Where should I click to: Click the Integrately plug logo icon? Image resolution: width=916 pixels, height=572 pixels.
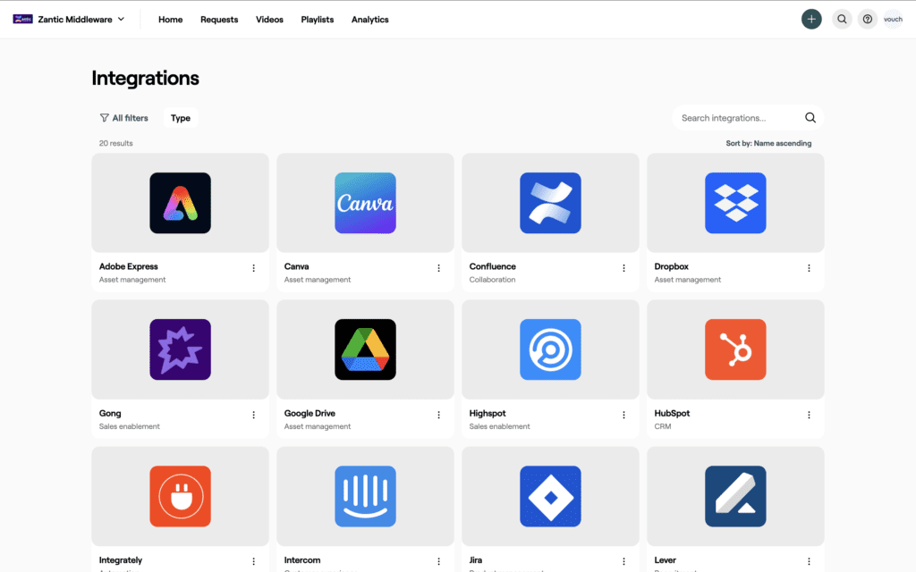[180, 496]
